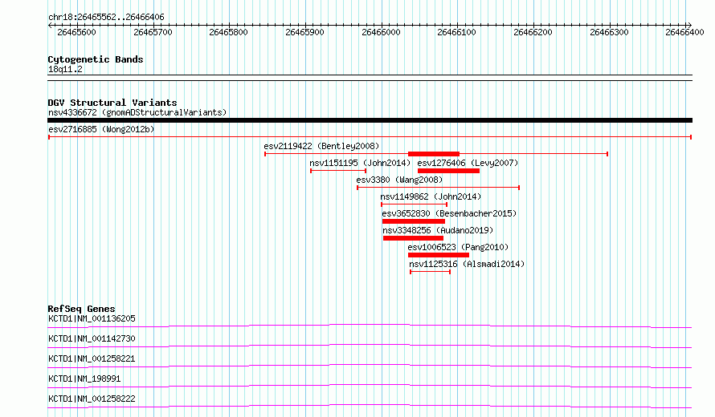Open esv2119422 (Bentley2008) variant label

[321, 146]
